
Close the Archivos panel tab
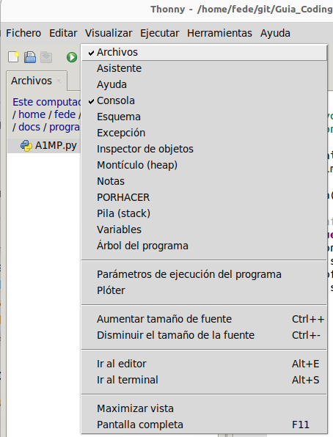59,81
